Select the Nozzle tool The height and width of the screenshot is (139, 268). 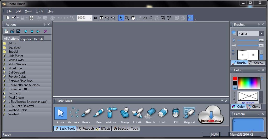click(150, 113)
